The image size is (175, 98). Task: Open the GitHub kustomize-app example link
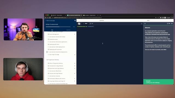pyautogui.click(x=157, y=33)
